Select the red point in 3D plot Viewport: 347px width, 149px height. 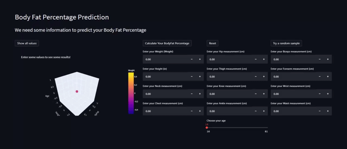(x=77, y=91)
